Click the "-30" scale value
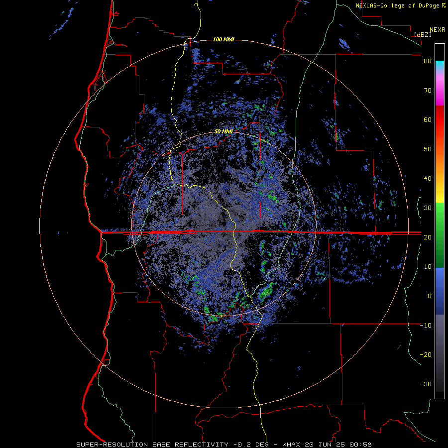This screenshot has height=448, width=448. pos(426,384)
